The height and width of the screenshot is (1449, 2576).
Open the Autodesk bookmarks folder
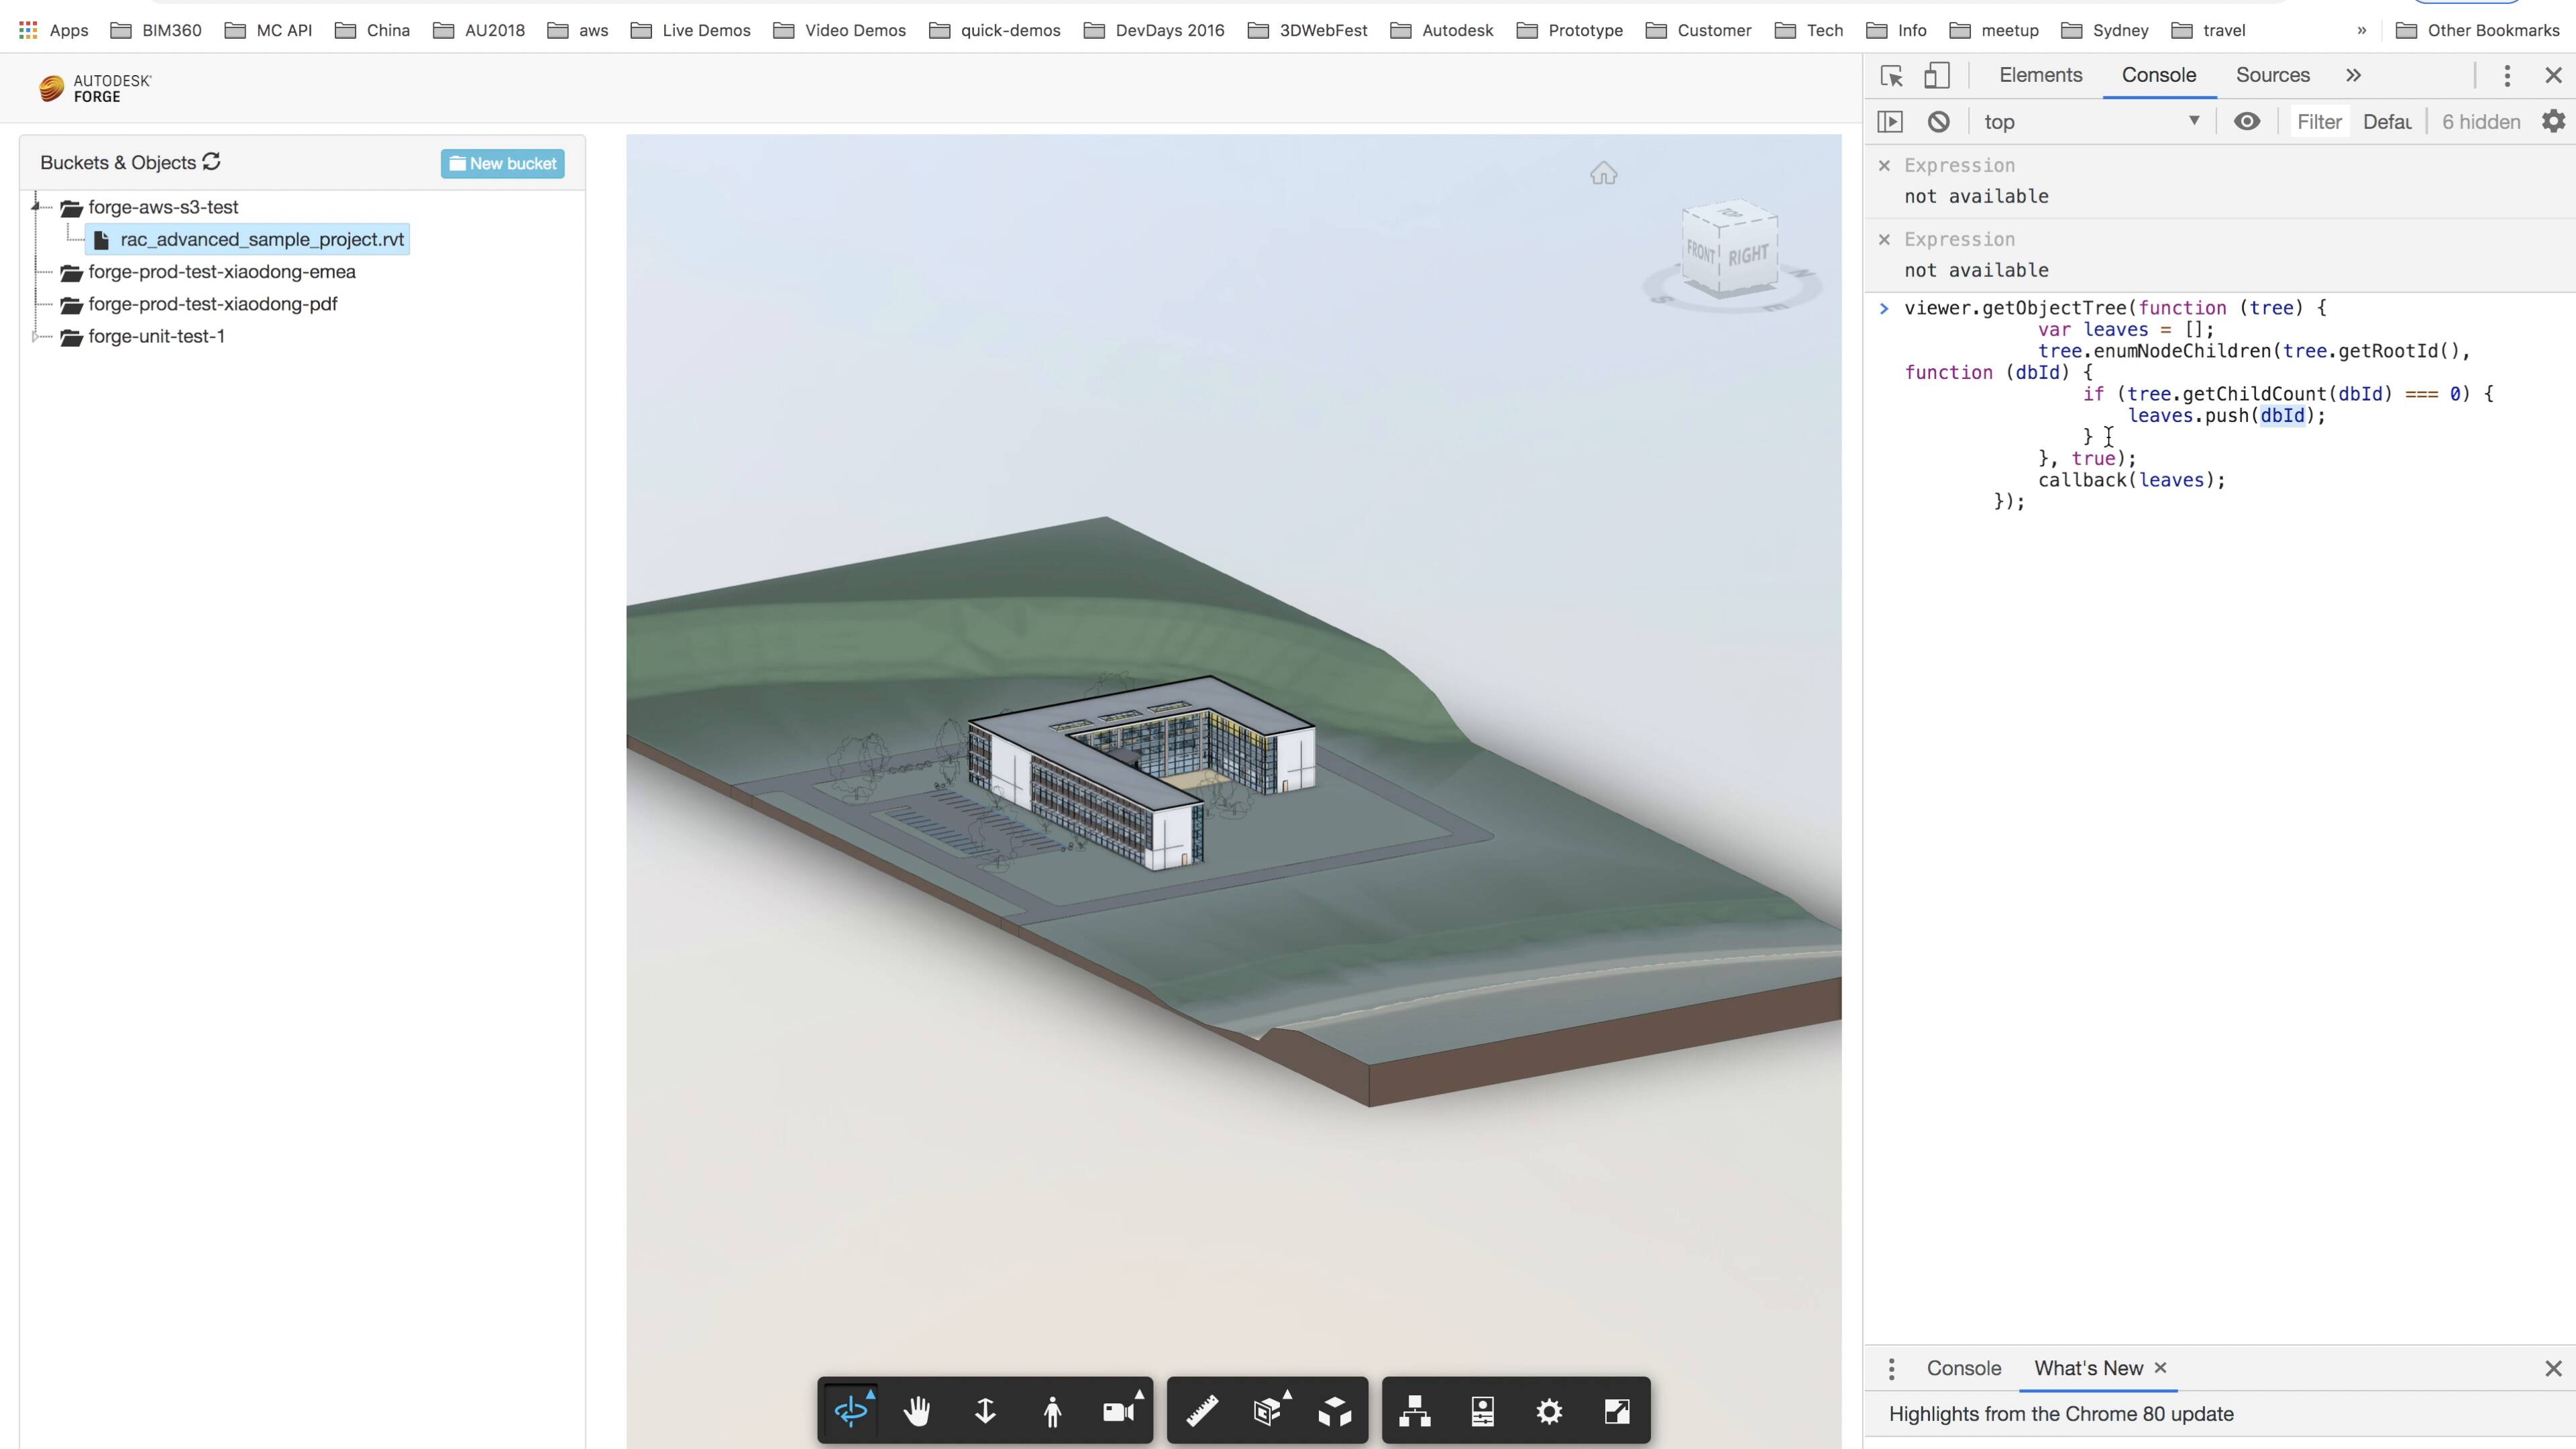point(1441,30)
